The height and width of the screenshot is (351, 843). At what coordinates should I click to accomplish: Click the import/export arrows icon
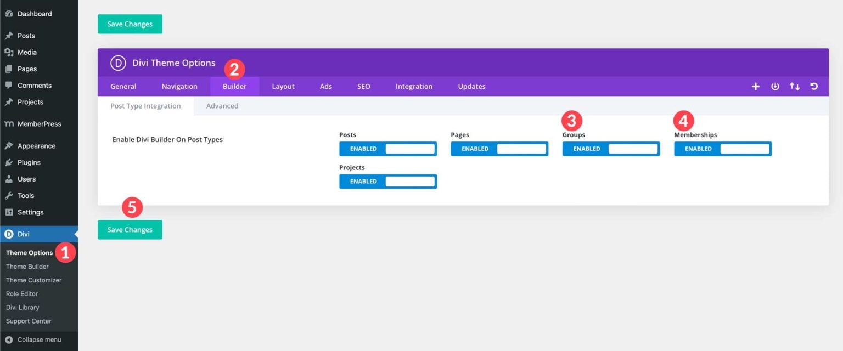[x=794, y=86]
